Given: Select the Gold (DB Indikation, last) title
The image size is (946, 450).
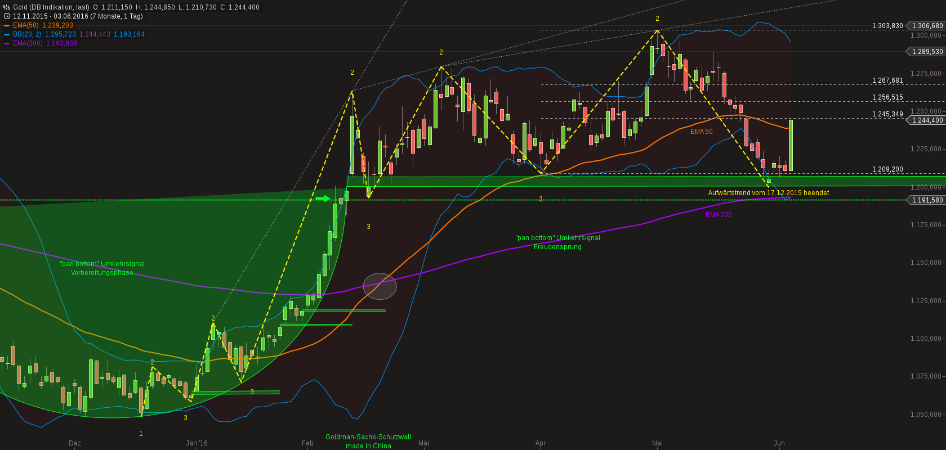Looking at the screenshot, I should (x=51, y=7).
